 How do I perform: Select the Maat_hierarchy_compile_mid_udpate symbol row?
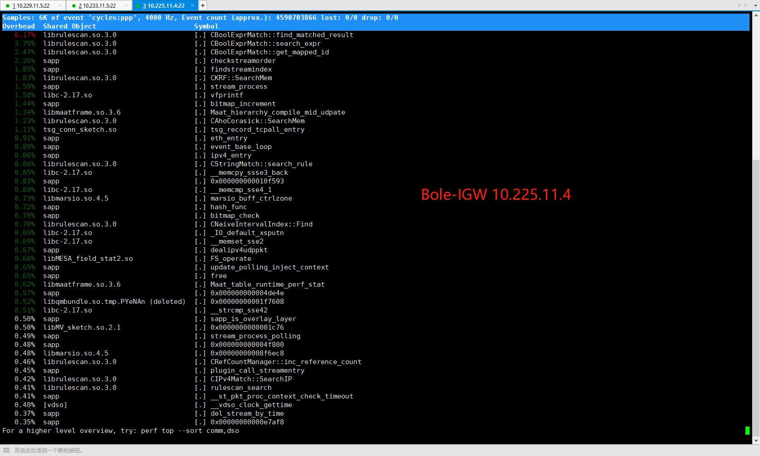tap(277, 112)
